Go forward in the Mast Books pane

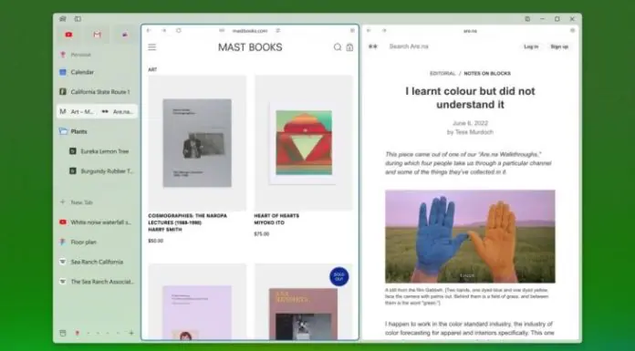[x=163, y=31]
